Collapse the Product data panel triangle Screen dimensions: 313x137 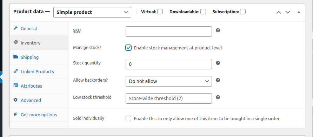click(x=299, y=12)
